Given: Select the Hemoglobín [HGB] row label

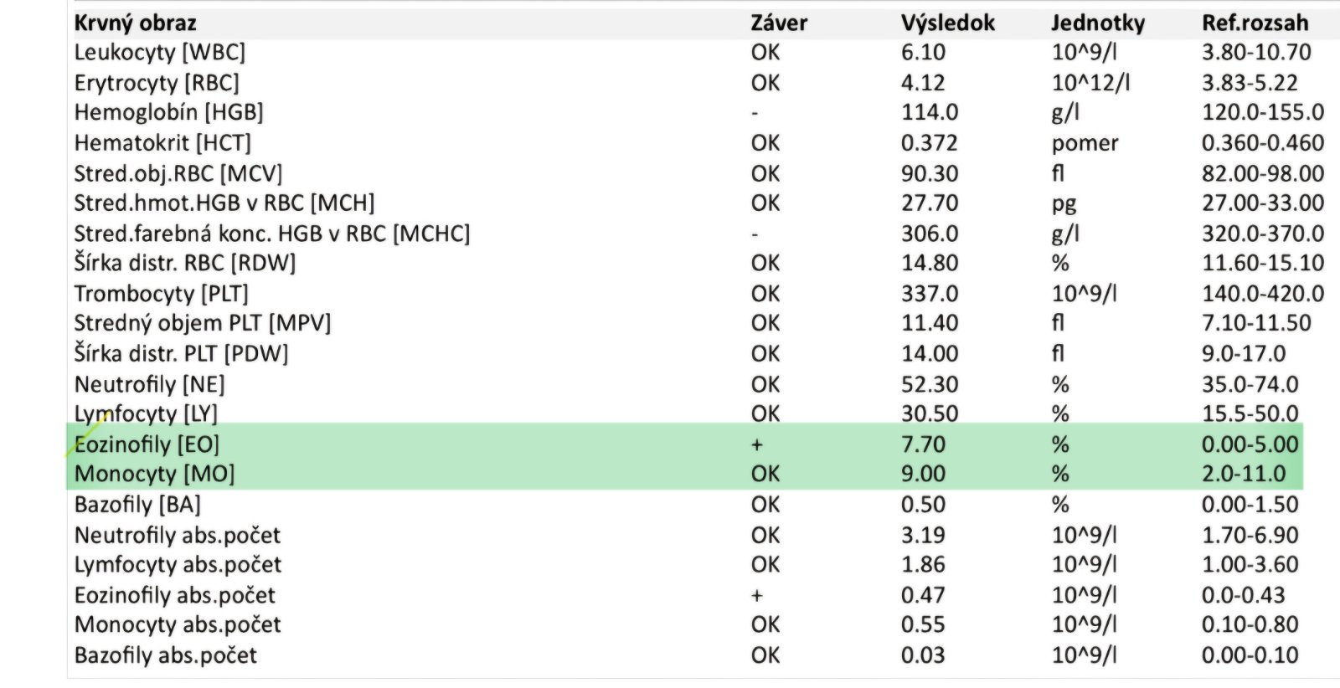Looking at the screenshot, I should pyautogui.click(x=168, y=112).
